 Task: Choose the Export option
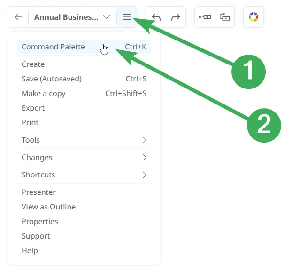(33, 108)
